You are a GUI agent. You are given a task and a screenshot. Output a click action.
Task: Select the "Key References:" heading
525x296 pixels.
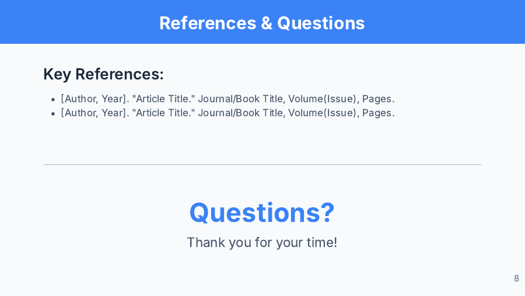[103, 74]
